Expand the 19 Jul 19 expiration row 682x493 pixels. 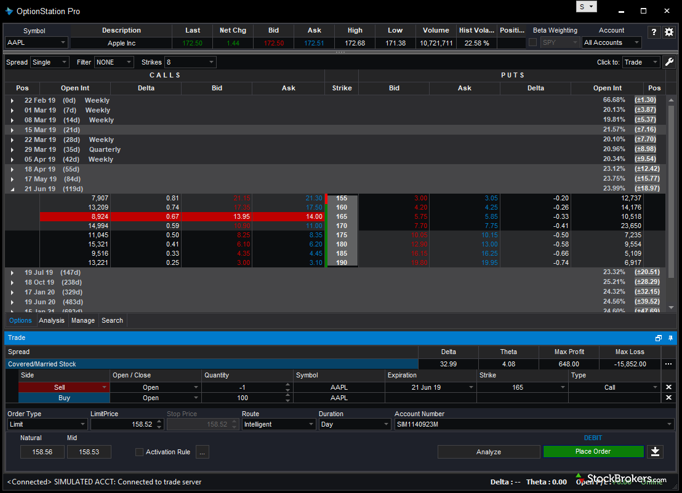[x=12, y=273]
